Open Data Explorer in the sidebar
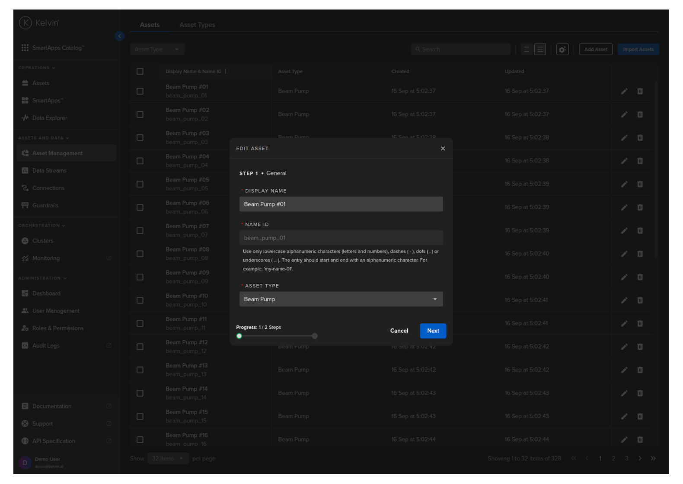Screen dimensions: 683x484 tap(49, 118)
